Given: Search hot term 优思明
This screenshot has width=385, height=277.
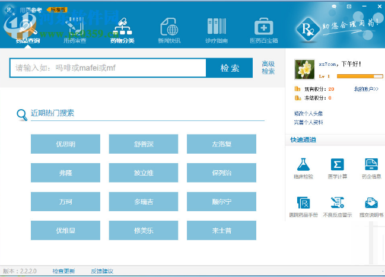Looking at the screenshot, I should point(65,144).
